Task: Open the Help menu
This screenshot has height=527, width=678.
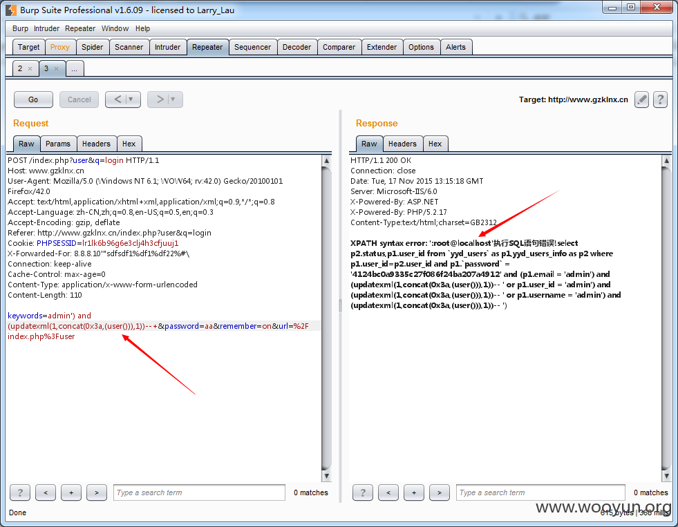Action: (142, 28)
